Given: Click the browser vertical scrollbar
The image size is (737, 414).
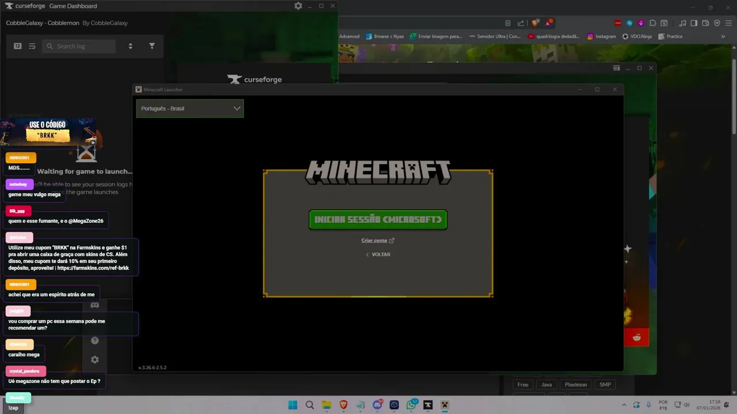Looking at the screenshot, I should click(734, 98).
